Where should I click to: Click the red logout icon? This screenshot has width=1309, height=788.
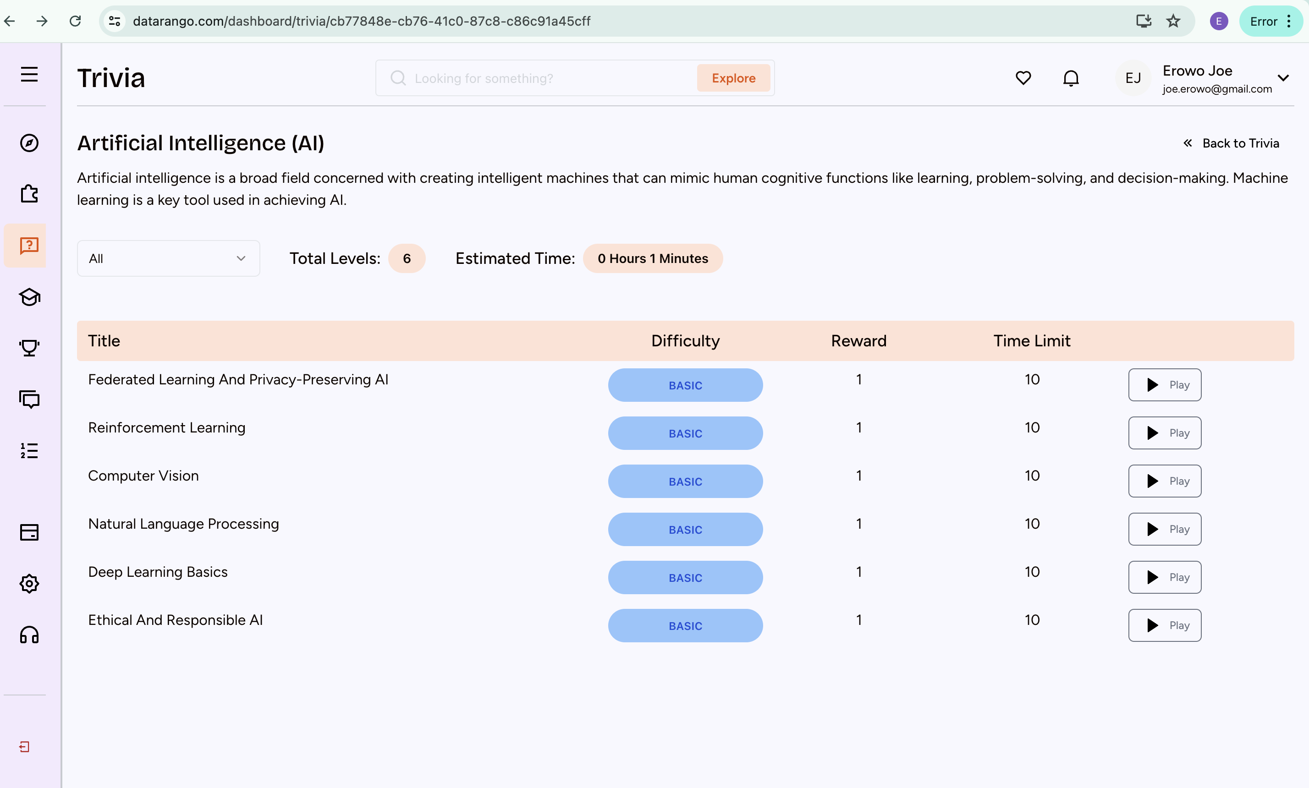[x=24, y=747]
